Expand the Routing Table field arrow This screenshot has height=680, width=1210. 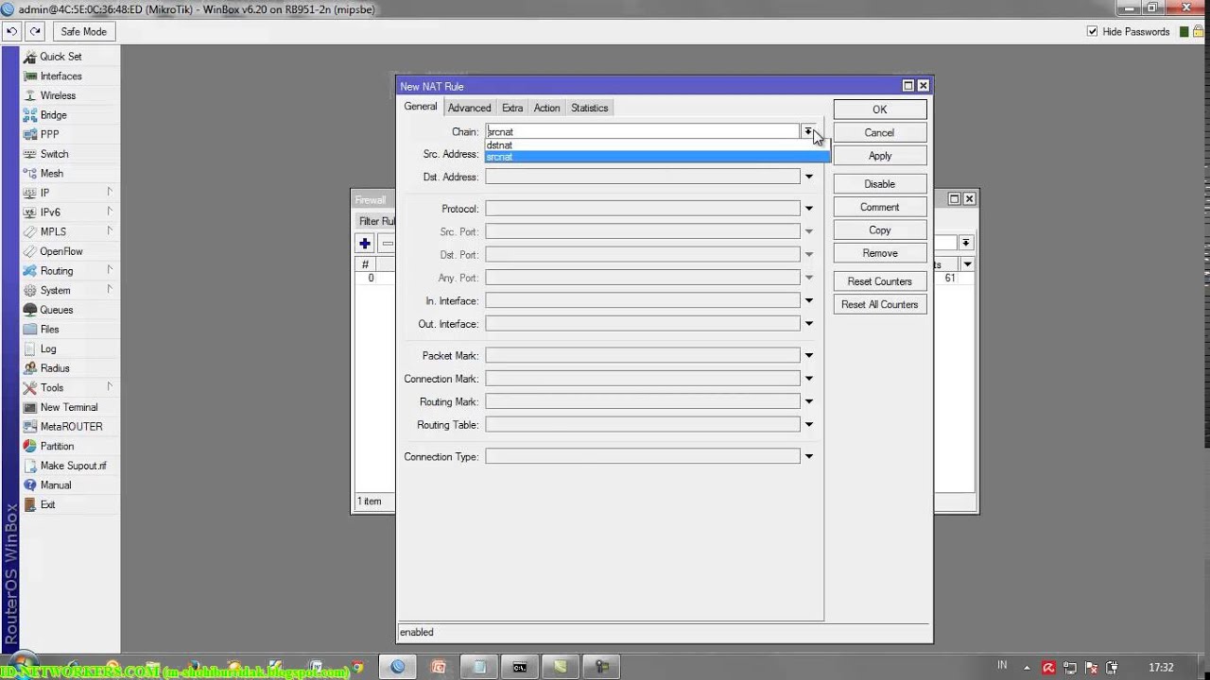[x=808, y=425]
